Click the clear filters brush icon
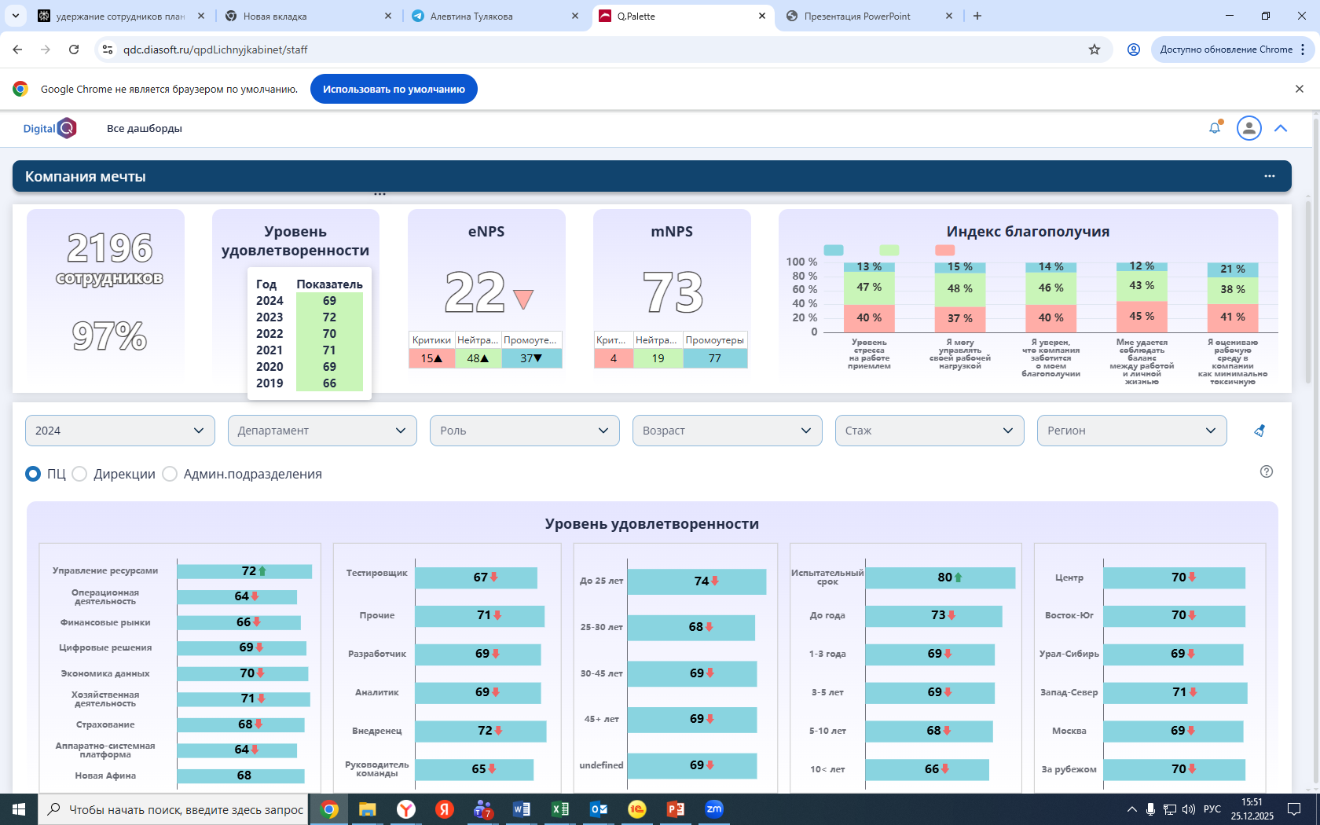This screenshot has height=825, width=1320. click(1259, 431)
